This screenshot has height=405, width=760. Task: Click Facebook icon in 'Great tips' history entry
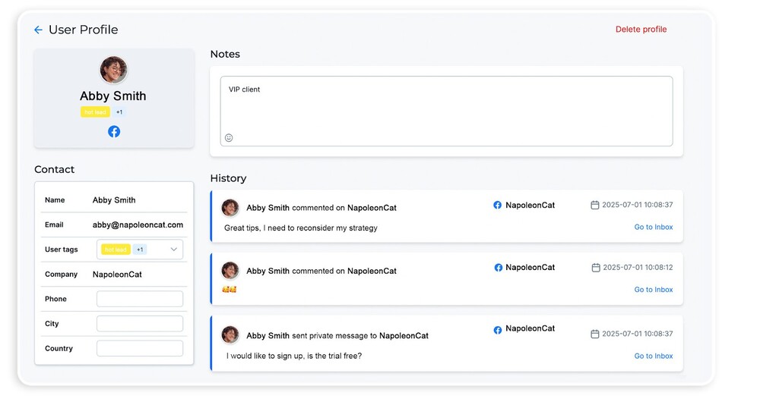(x=497, y=206)
